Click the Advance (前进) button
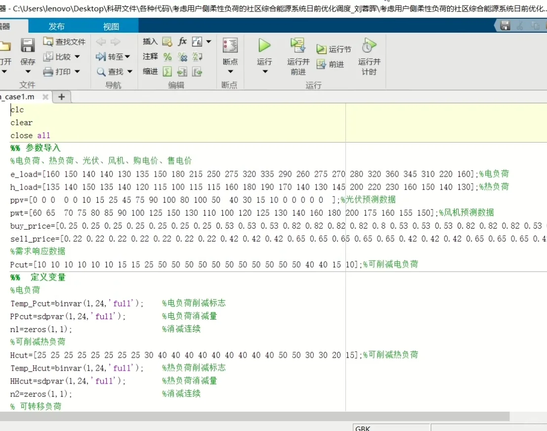Image resolution: width=547 pixels, height=431 pixels. click(x=331, y=64)
